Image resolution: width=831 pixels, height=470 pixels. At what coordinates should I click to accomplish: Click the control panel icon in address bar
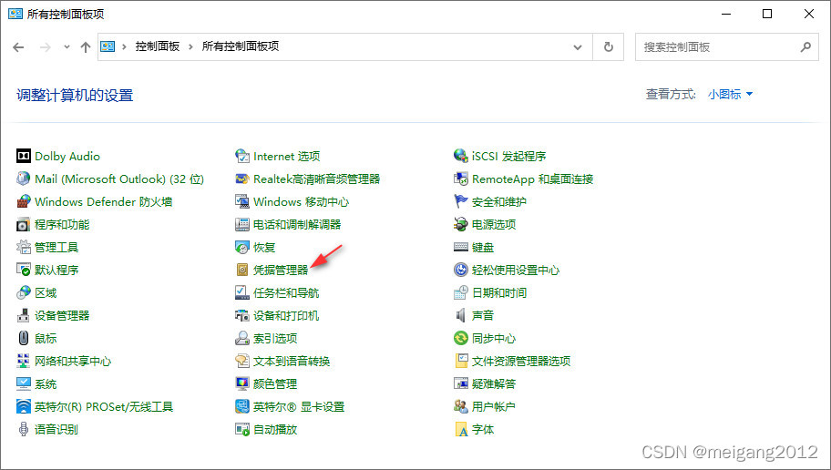coord(108,46)
